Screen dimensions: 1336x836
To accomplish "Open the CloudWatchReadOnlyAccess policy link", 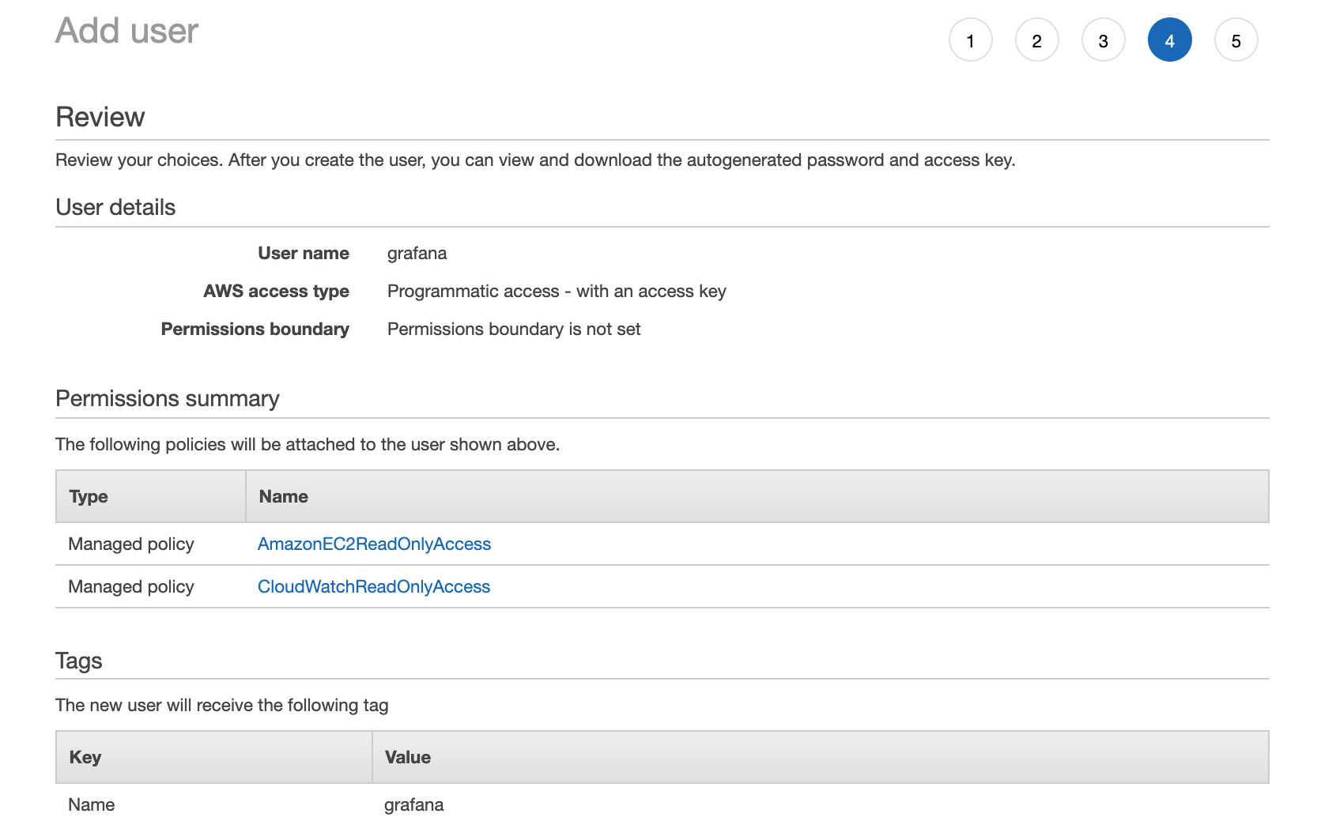I will [374, 586].
